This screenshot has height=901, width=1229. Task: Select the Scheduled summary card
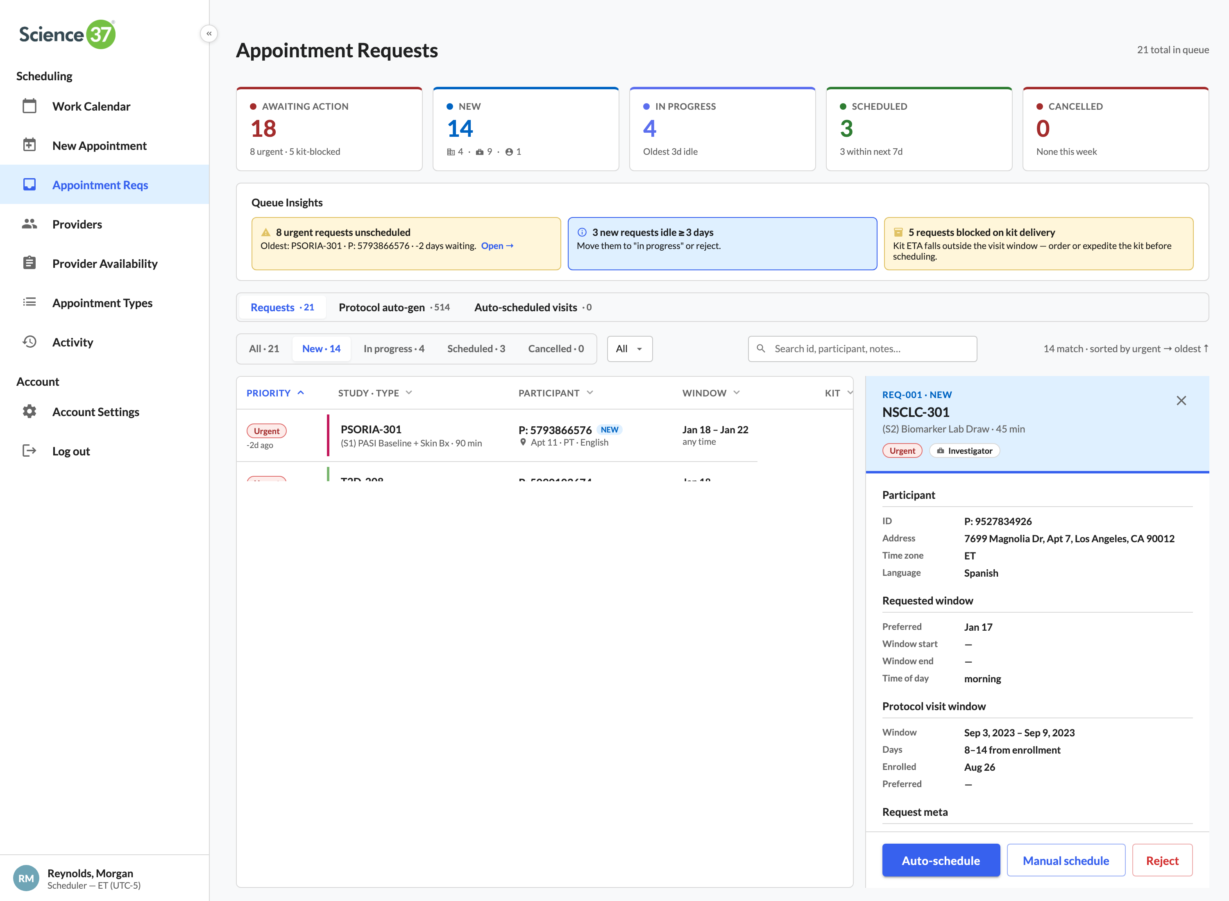tap(919, 129)
